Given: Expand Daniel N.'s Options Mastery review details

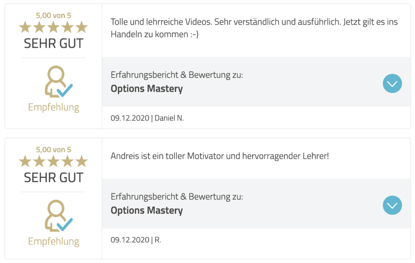Looking at the screenshot, I should click(392, 83).
